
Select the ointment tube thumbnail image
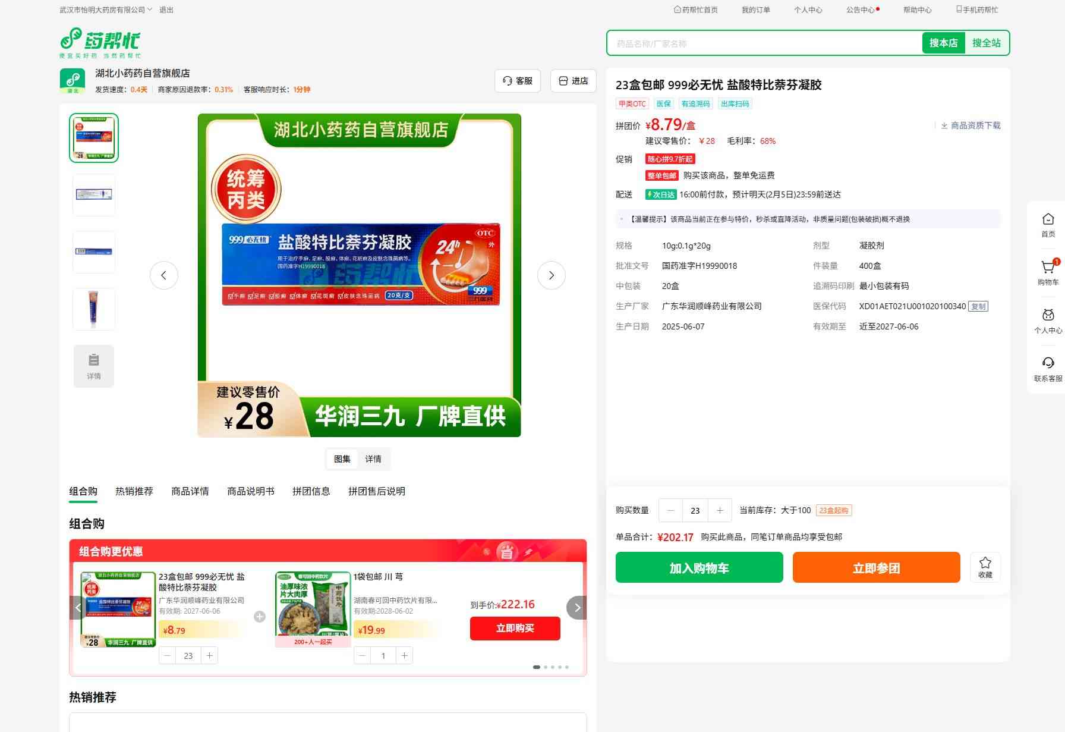[94, 309]
